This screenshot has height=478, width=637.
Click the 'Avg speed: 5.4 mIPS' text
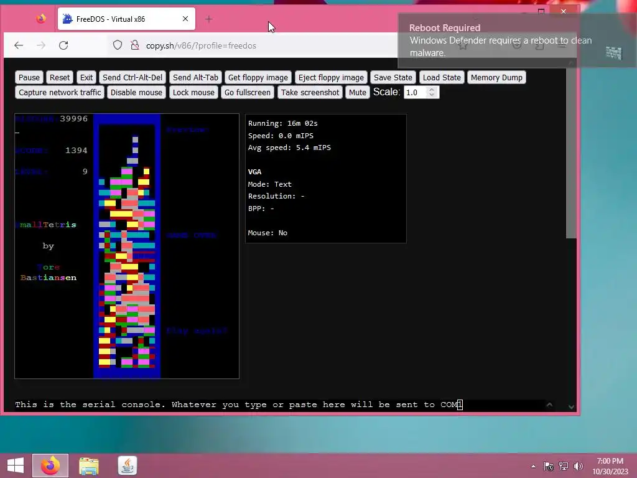tap(289, 148)
